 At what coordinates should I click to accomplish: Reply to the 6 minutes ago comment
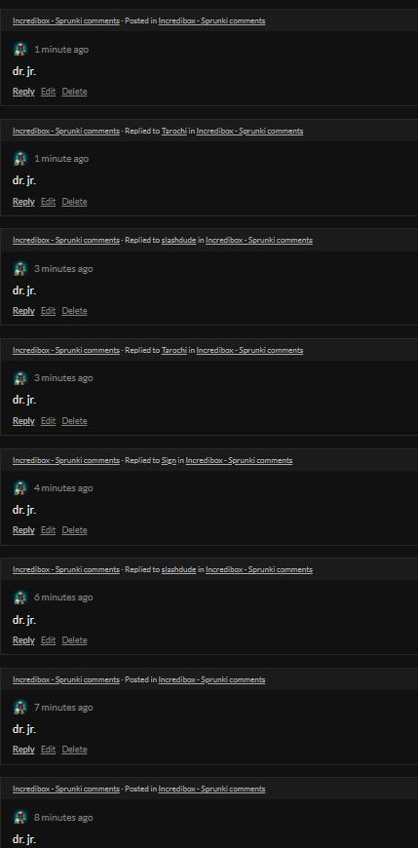pyautogui.click(x=23, y=639)
